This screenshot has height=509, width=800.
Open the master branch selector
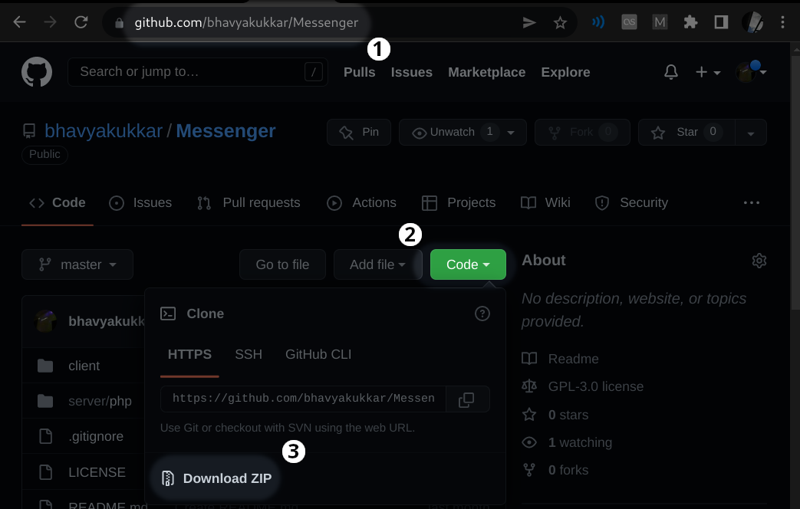coord(77,264)
